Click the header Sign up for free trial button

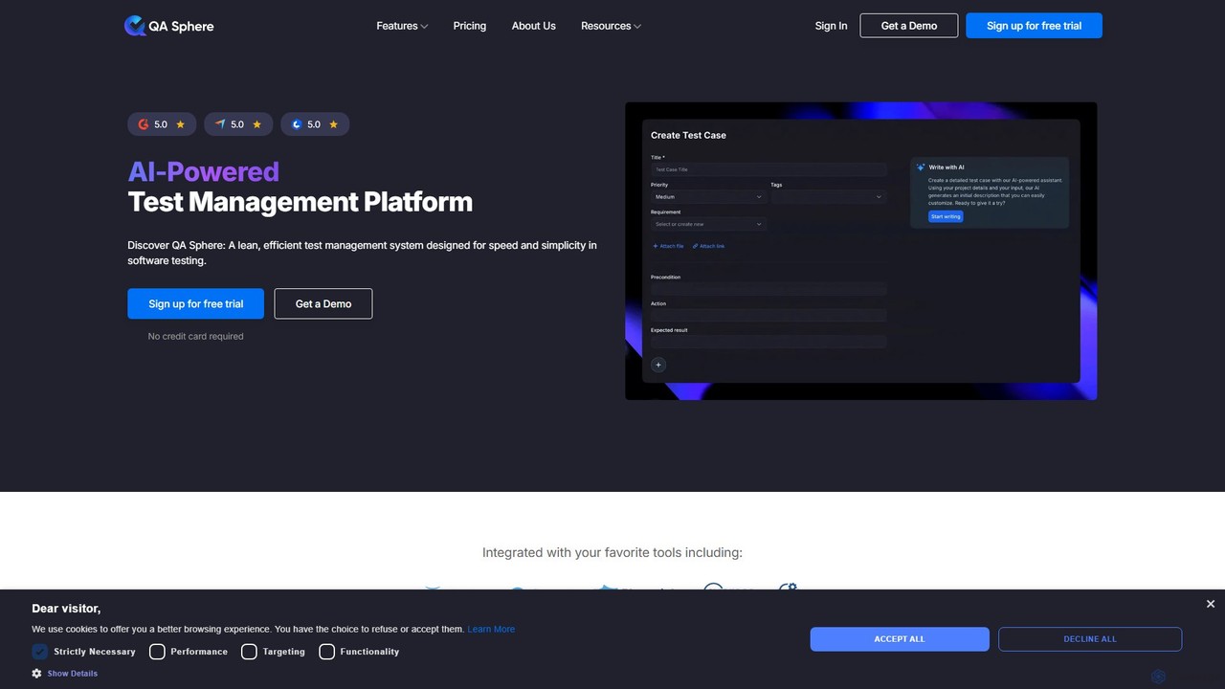tap(1035, 26)
